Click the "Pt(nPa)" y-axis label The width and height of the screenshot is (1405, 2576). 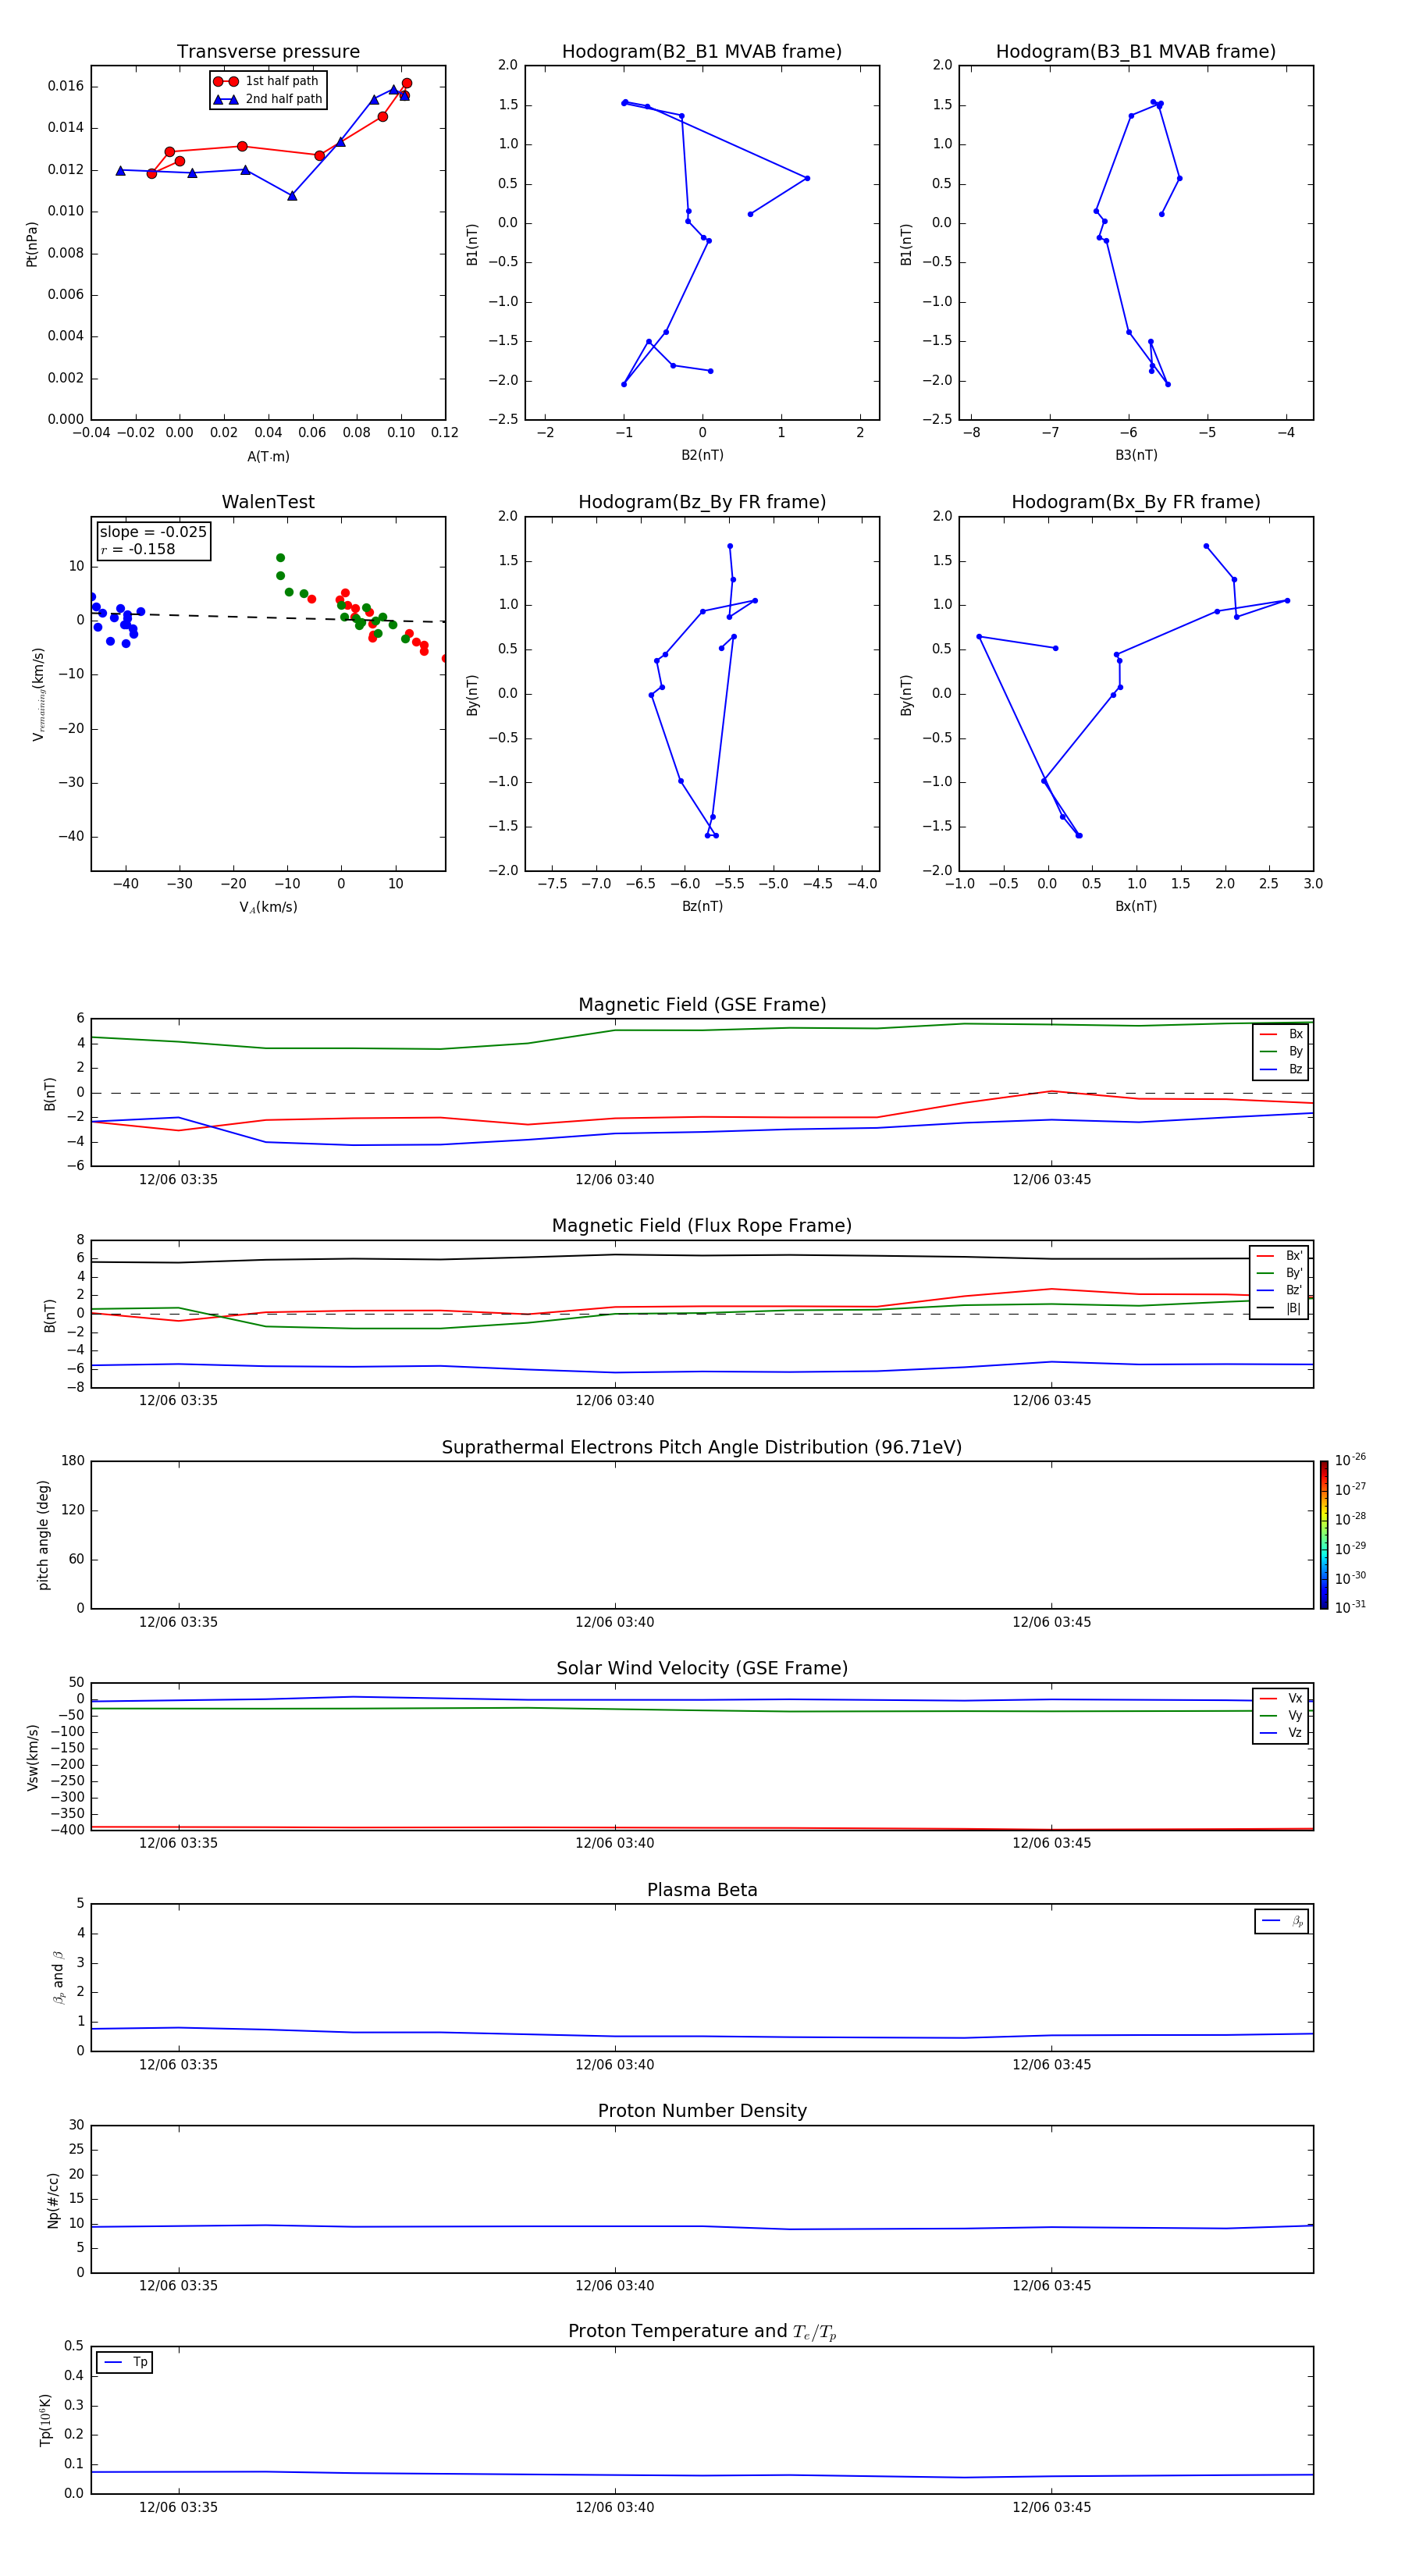pyautogui.click(x=32, y=244)
